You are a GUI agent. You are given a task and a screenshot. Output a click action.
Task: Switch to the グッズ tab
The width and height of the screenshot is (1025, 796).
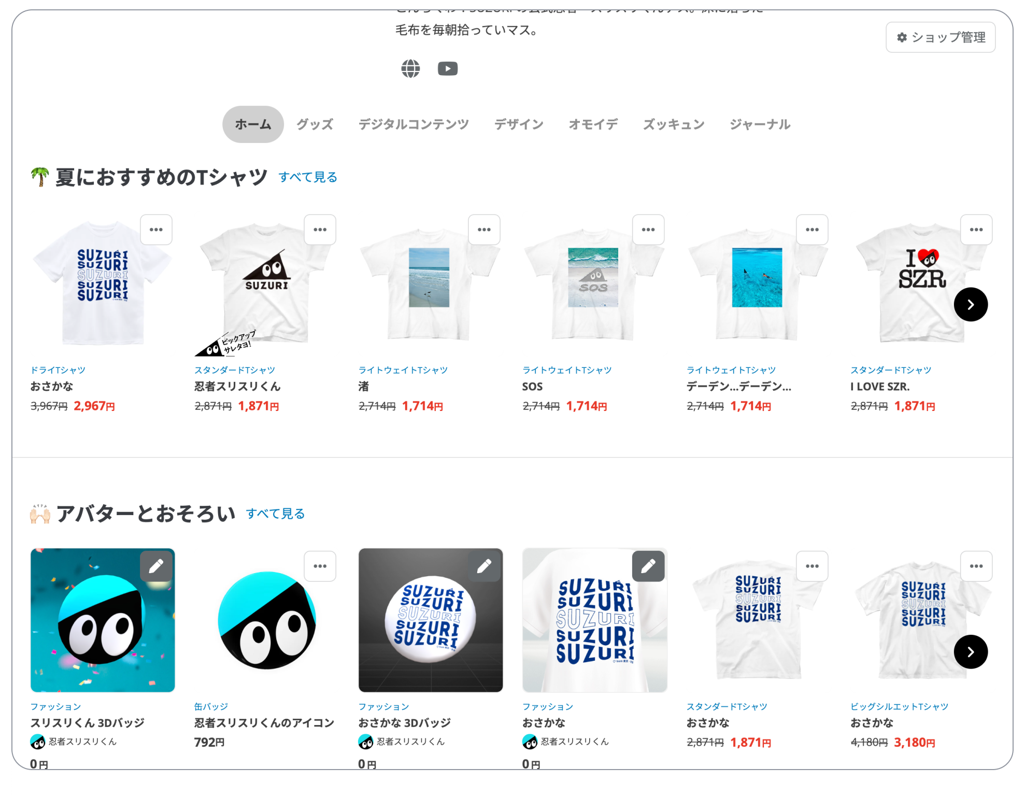coord(315,124)
